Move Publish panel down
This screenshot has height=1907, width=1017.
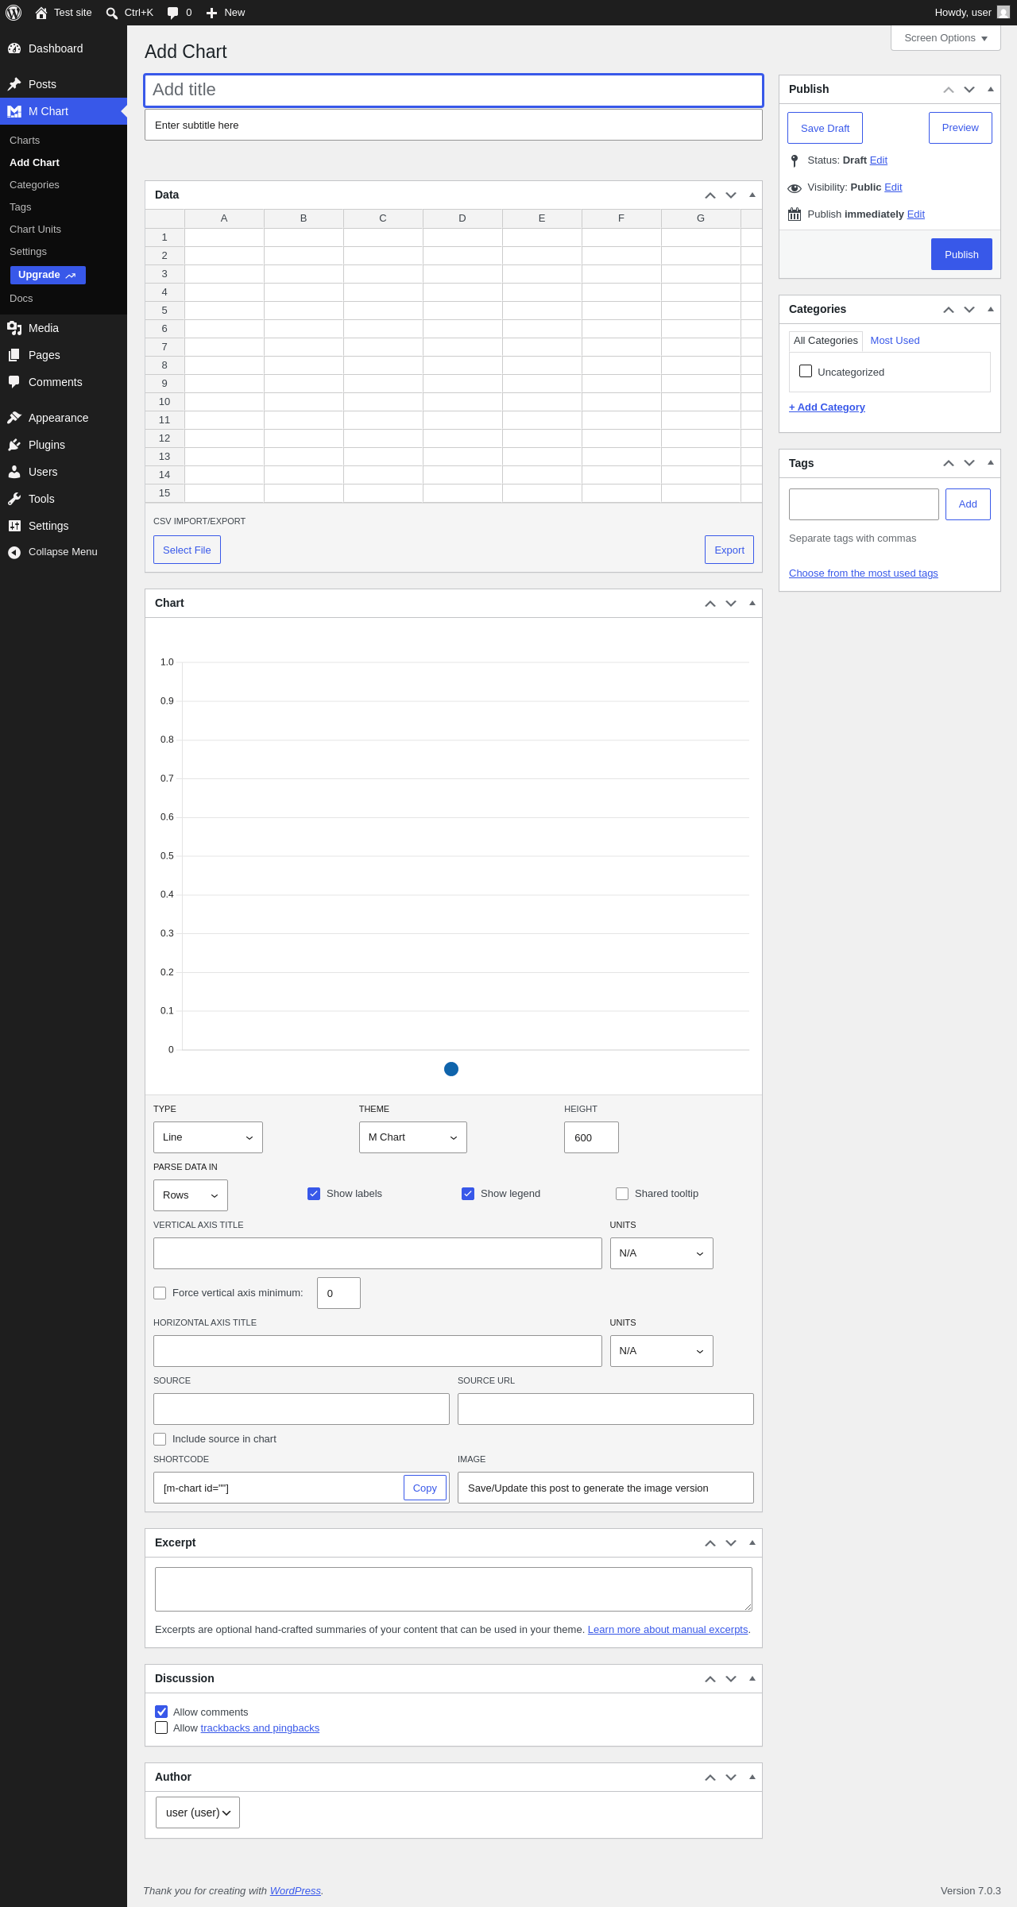[x=969, y=90]
